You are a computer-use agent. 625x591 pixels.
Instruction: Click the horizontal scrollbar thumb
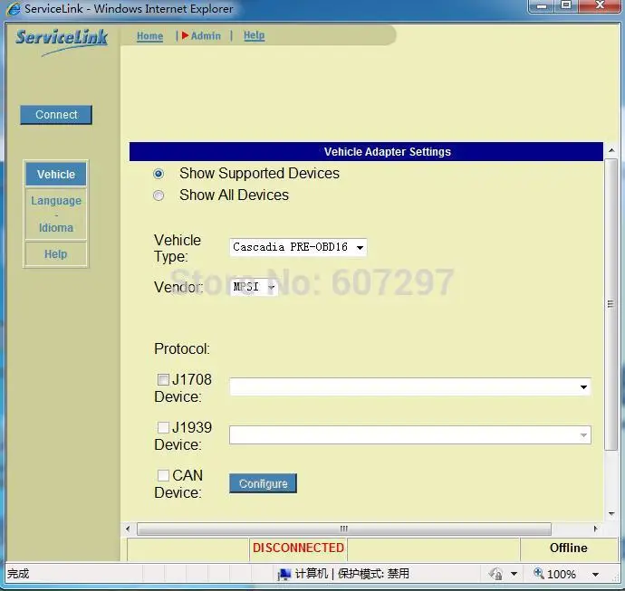(344, 529)
